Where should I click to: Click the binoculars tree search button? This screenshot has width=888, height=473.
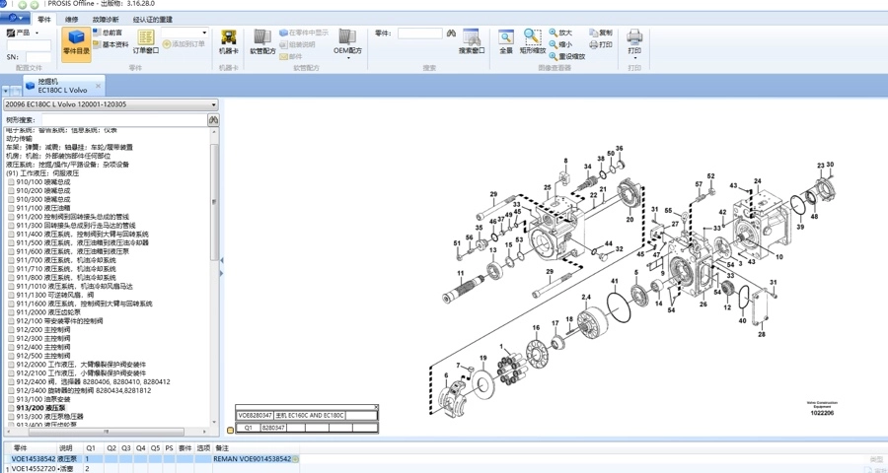pos(213,120)
